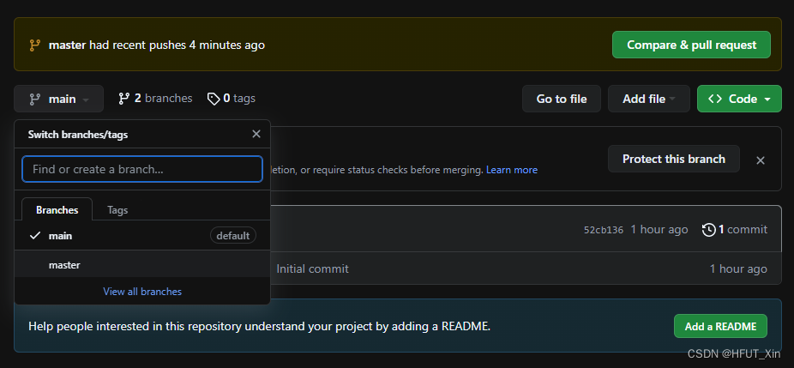
Task: Open View all branches link
Action: [142, 292]
